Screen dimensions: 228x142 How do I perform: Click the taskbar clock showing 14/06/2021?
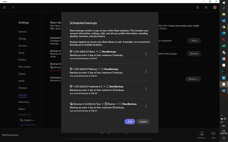(224, 132)
